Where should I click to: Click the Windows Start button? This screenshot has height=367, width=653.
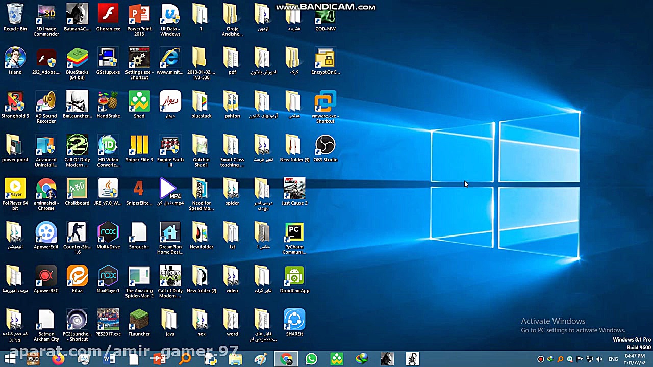tap(10, 359)
